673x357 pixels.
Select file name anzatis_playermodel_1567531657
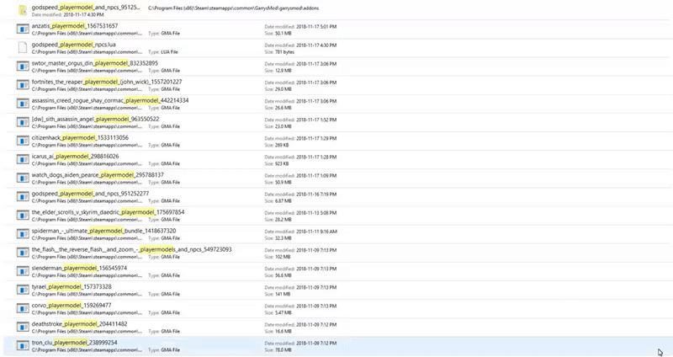(x=75, y=26)
